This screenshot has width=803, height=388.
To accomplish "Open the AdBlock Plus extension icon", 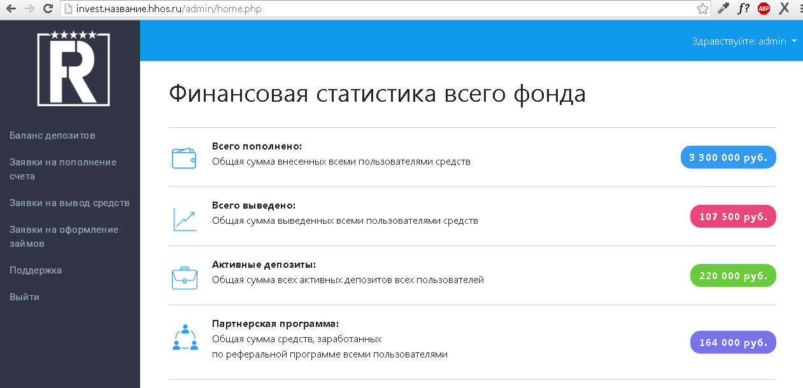I will point(764,9).
